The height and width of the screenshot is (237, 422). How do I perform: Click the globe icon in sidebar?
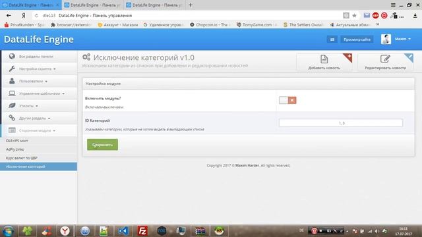tap(12, 56)
